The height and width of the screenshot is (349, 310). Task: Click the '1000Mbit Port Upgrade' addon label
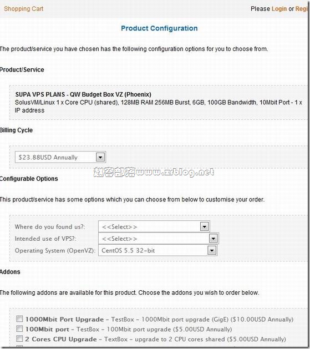pyautogui.click(x=64, y=319)
